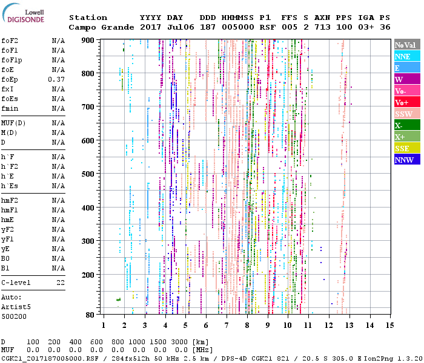Select the hmF2 parameter label
The height and width of the screenshot is (363, 424).
point(9,200)
